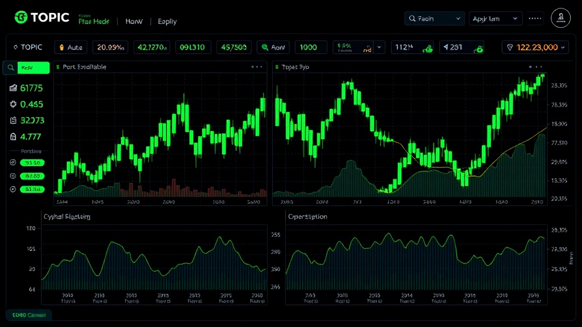Click the 0.465 sidebar value
This screenshot has width=582, height=327.
pos(32,104)
